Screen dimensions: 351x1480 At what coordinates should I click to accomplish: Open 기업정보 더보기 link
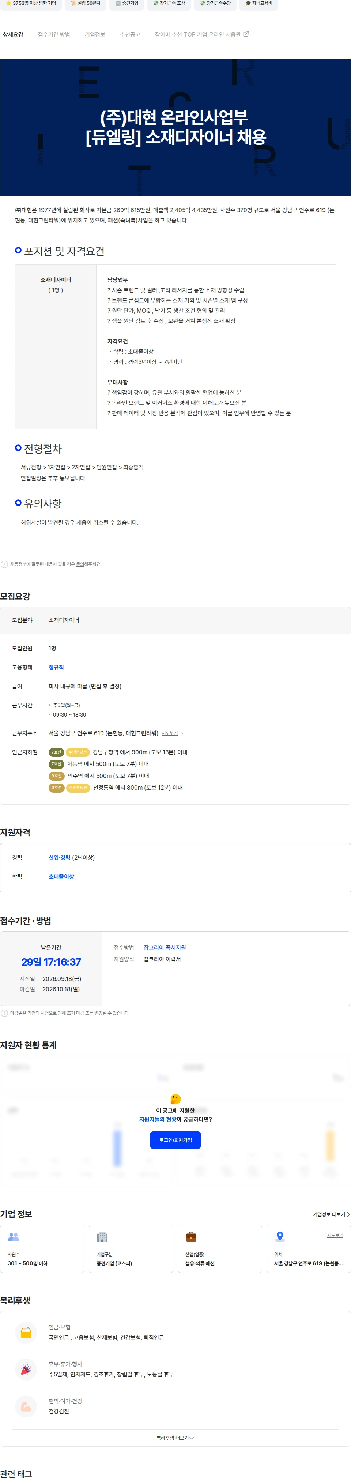point(331,1214)
